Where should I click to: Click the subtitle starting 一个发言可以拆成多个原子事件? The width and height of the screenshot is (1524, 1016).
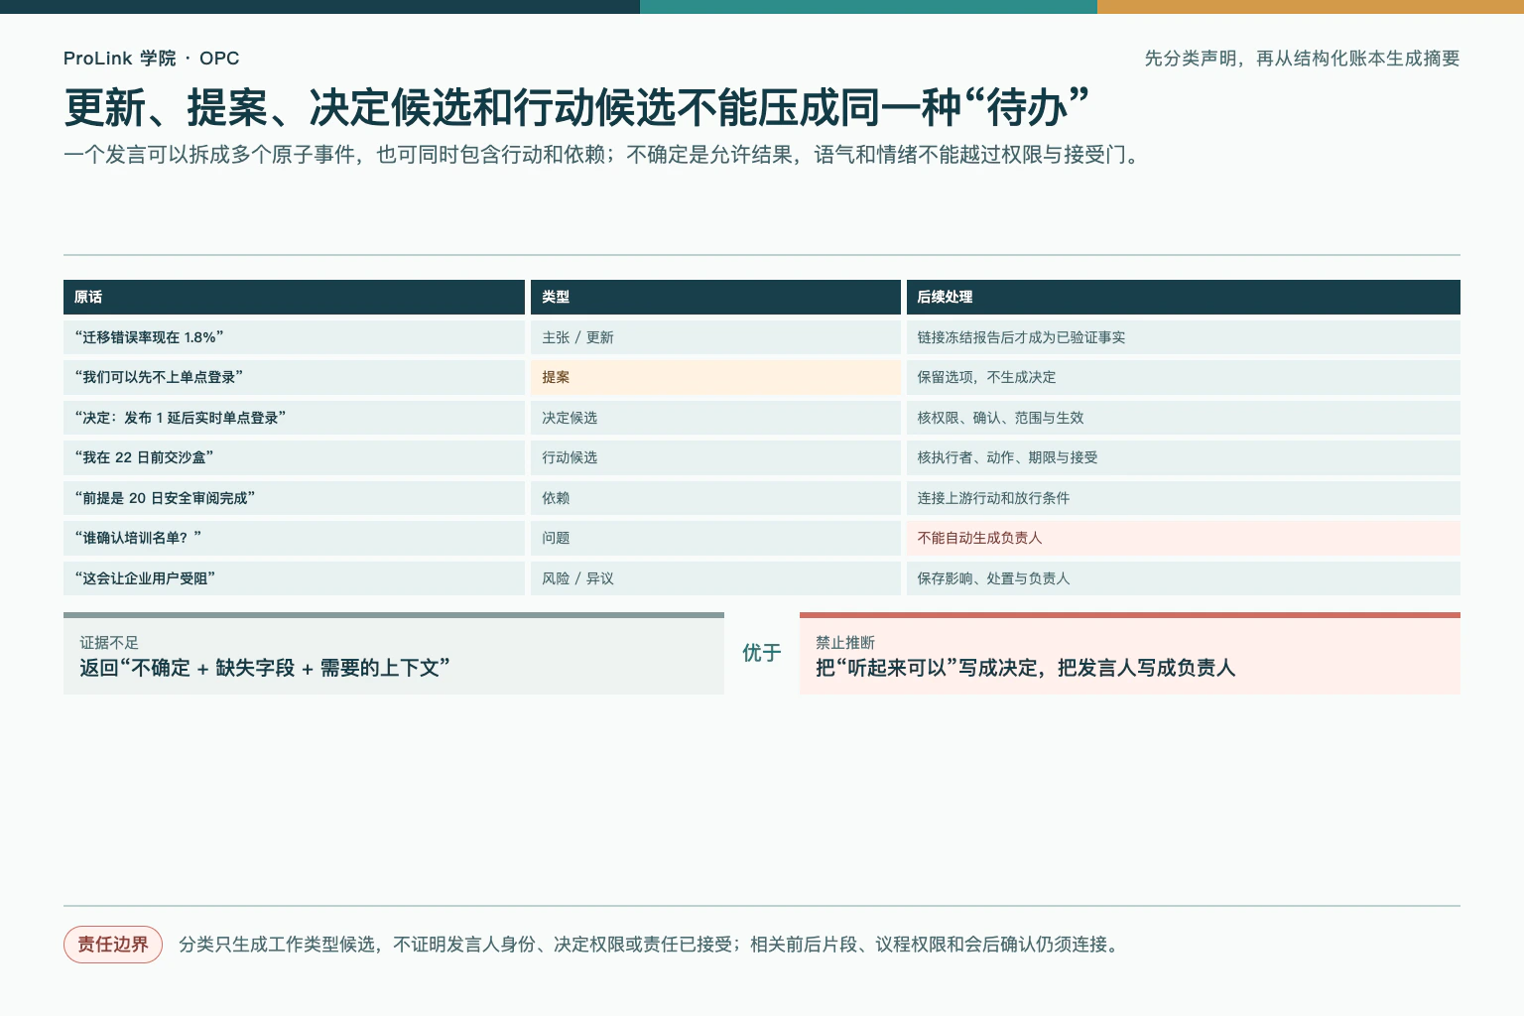605,155
